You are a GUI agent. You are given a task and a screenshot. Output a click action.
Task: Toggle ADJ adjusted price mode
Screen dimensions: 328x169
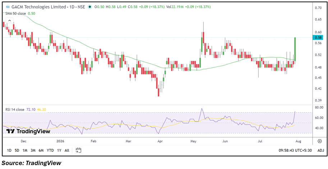coord(320,150)
